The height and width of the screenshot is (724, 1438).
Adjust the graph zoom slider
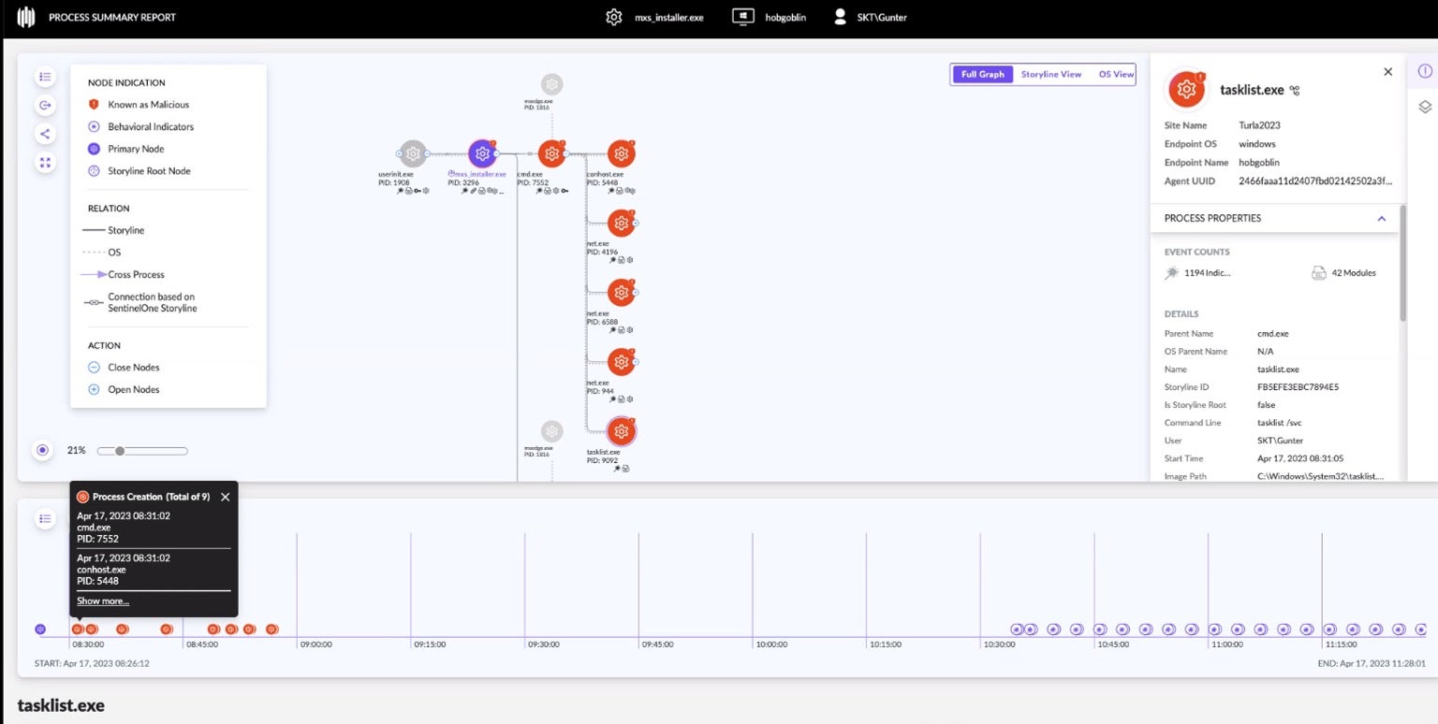120,451
